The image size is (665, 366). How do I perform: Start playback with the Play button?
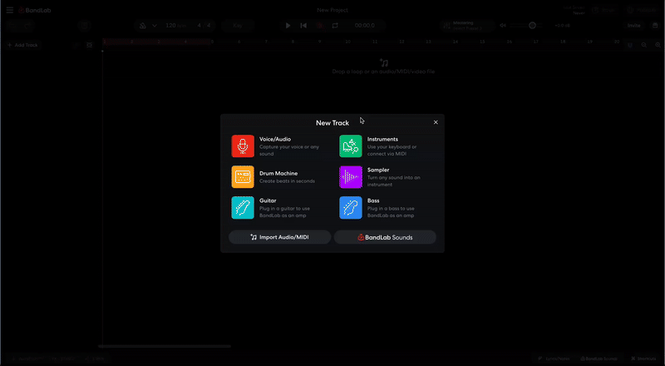tap(288, 26)
